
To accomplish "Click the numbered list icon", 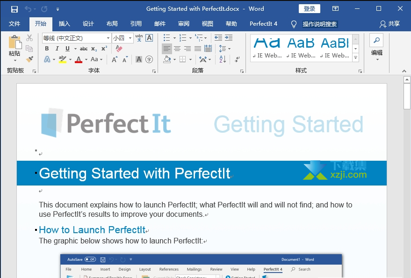I will tap(183, 38).
